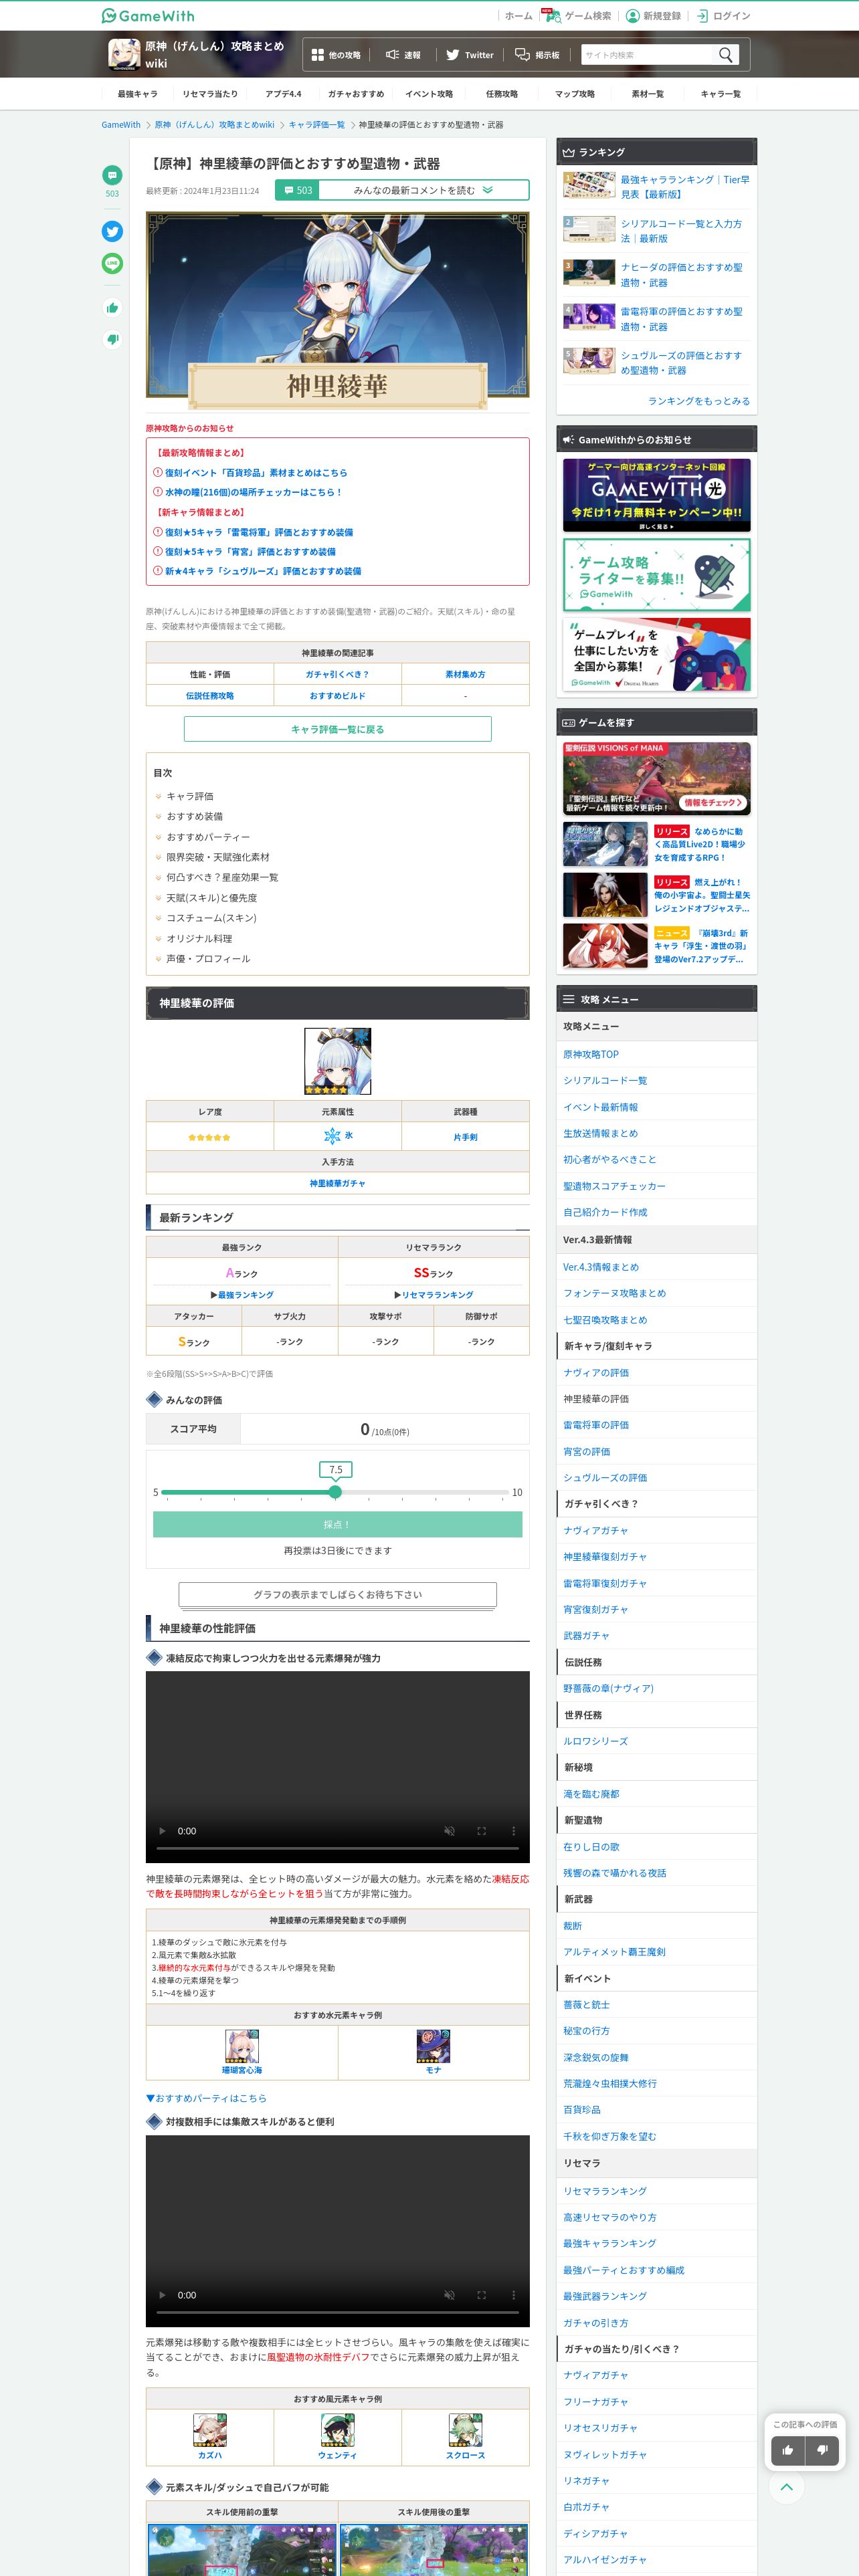The height and width of the screenshot is (2576, 859).
Task: Click the left thumbs-up icon
Action: coord(112,307)
